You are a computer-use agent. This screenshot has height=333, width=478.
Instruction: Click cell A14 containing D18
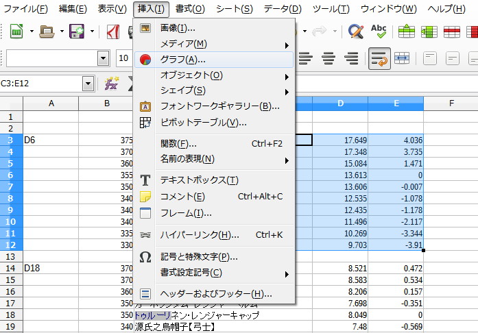tap(51, 268)
